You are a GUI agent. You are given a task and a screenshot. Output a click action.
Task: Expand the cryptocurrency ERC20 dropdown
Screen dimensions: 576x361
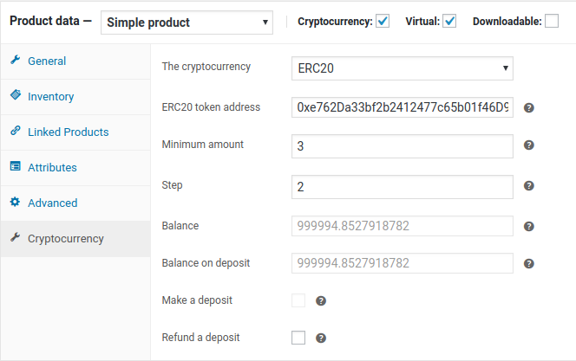(403, 68)
